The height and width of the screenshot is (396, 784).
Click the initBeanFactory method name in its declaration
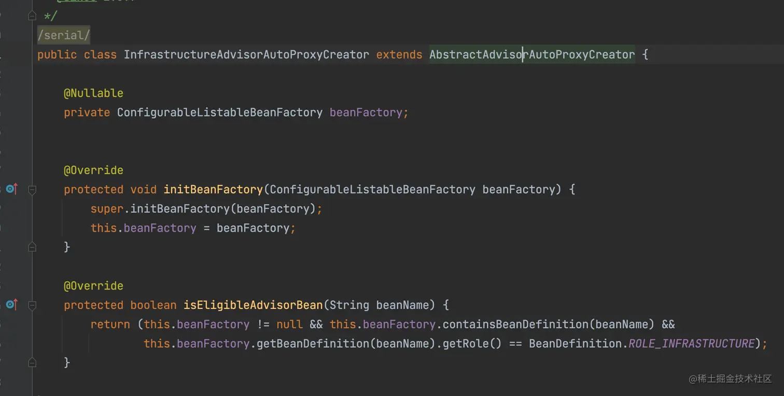click(213, 189)
